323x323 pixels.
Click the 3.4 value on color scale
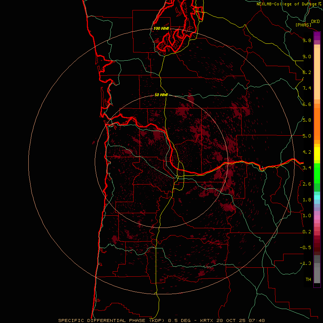307,168
